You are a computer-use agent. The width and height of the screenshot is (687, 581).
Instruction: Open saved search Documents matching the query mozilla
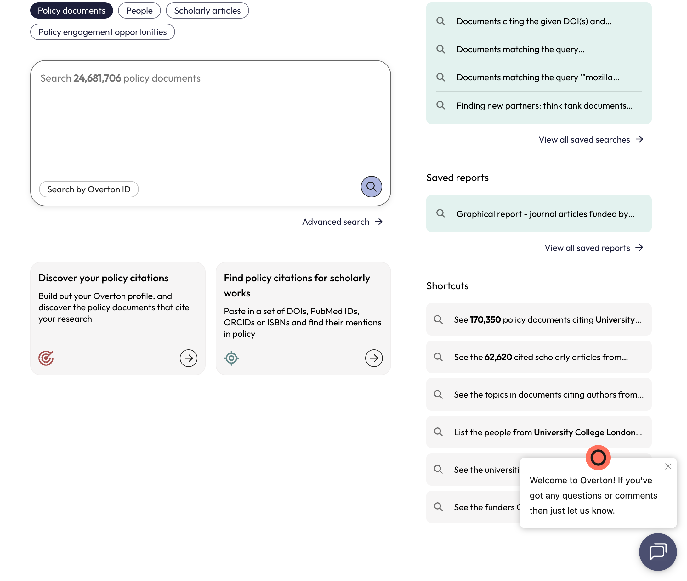538,77
